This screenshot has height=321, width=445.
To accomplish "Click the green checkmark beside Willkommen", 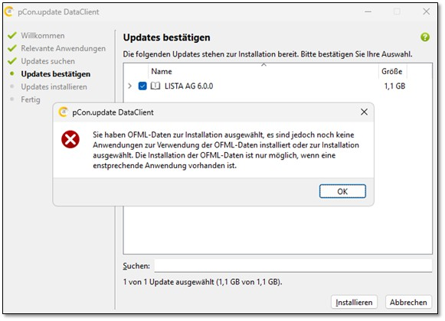I will coord(12,36).
